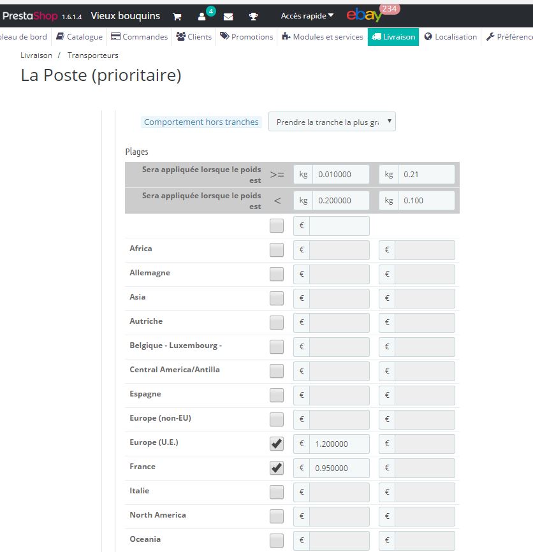The height and width of the screenshot is (552, 533).
Task: Click the North America zone label
Action: click(x=157, y=515)
